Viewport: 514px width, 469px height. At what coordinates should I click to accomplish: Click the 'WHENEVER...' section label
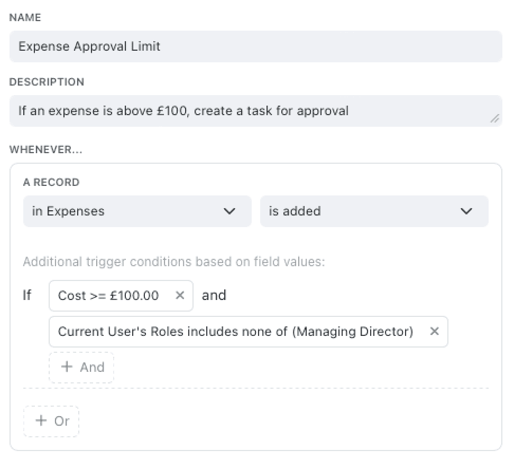tap(45, 149)
